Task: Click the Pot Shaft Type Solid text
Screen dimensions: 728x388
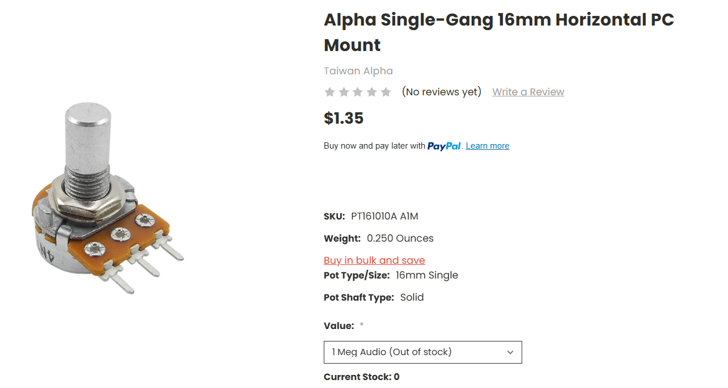Action: (x=374, y=297)
